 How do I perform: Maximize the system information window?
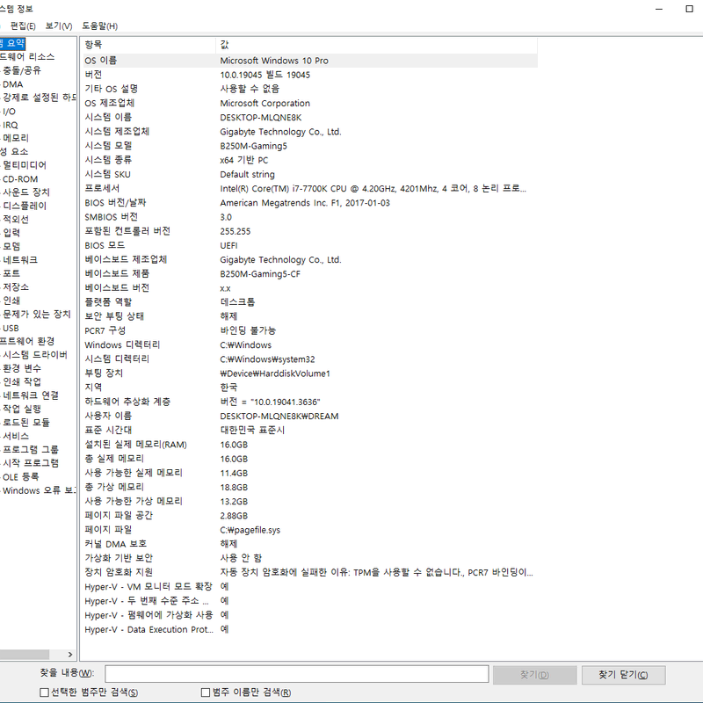689,9
